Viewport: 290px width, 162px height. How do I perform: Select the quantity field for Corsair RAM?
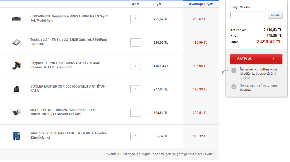coord(136,19)
